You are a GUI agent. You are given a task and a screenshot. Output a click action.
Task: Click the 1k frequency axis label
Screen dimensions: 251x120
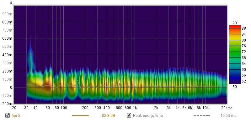pos(135,108)
